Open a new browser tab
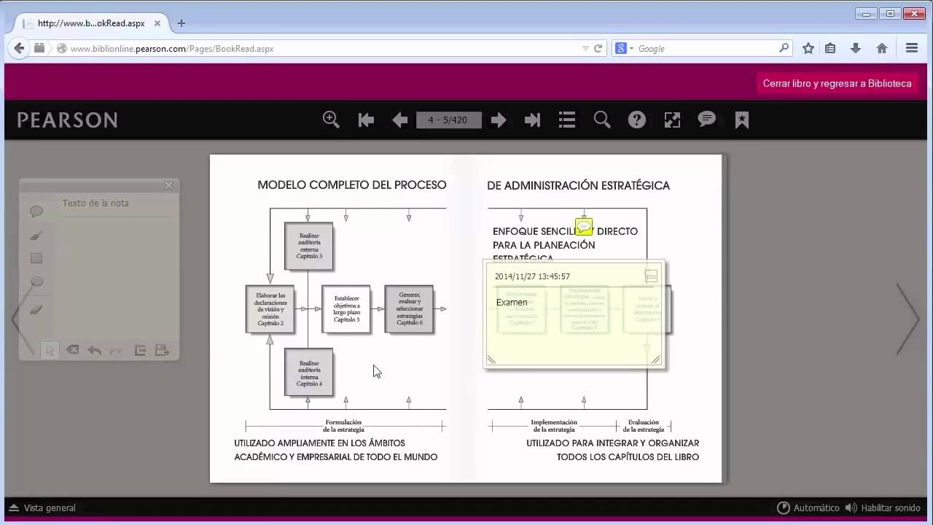The width and height of the screenshot is (933, 525). click(x=181, y=23)
